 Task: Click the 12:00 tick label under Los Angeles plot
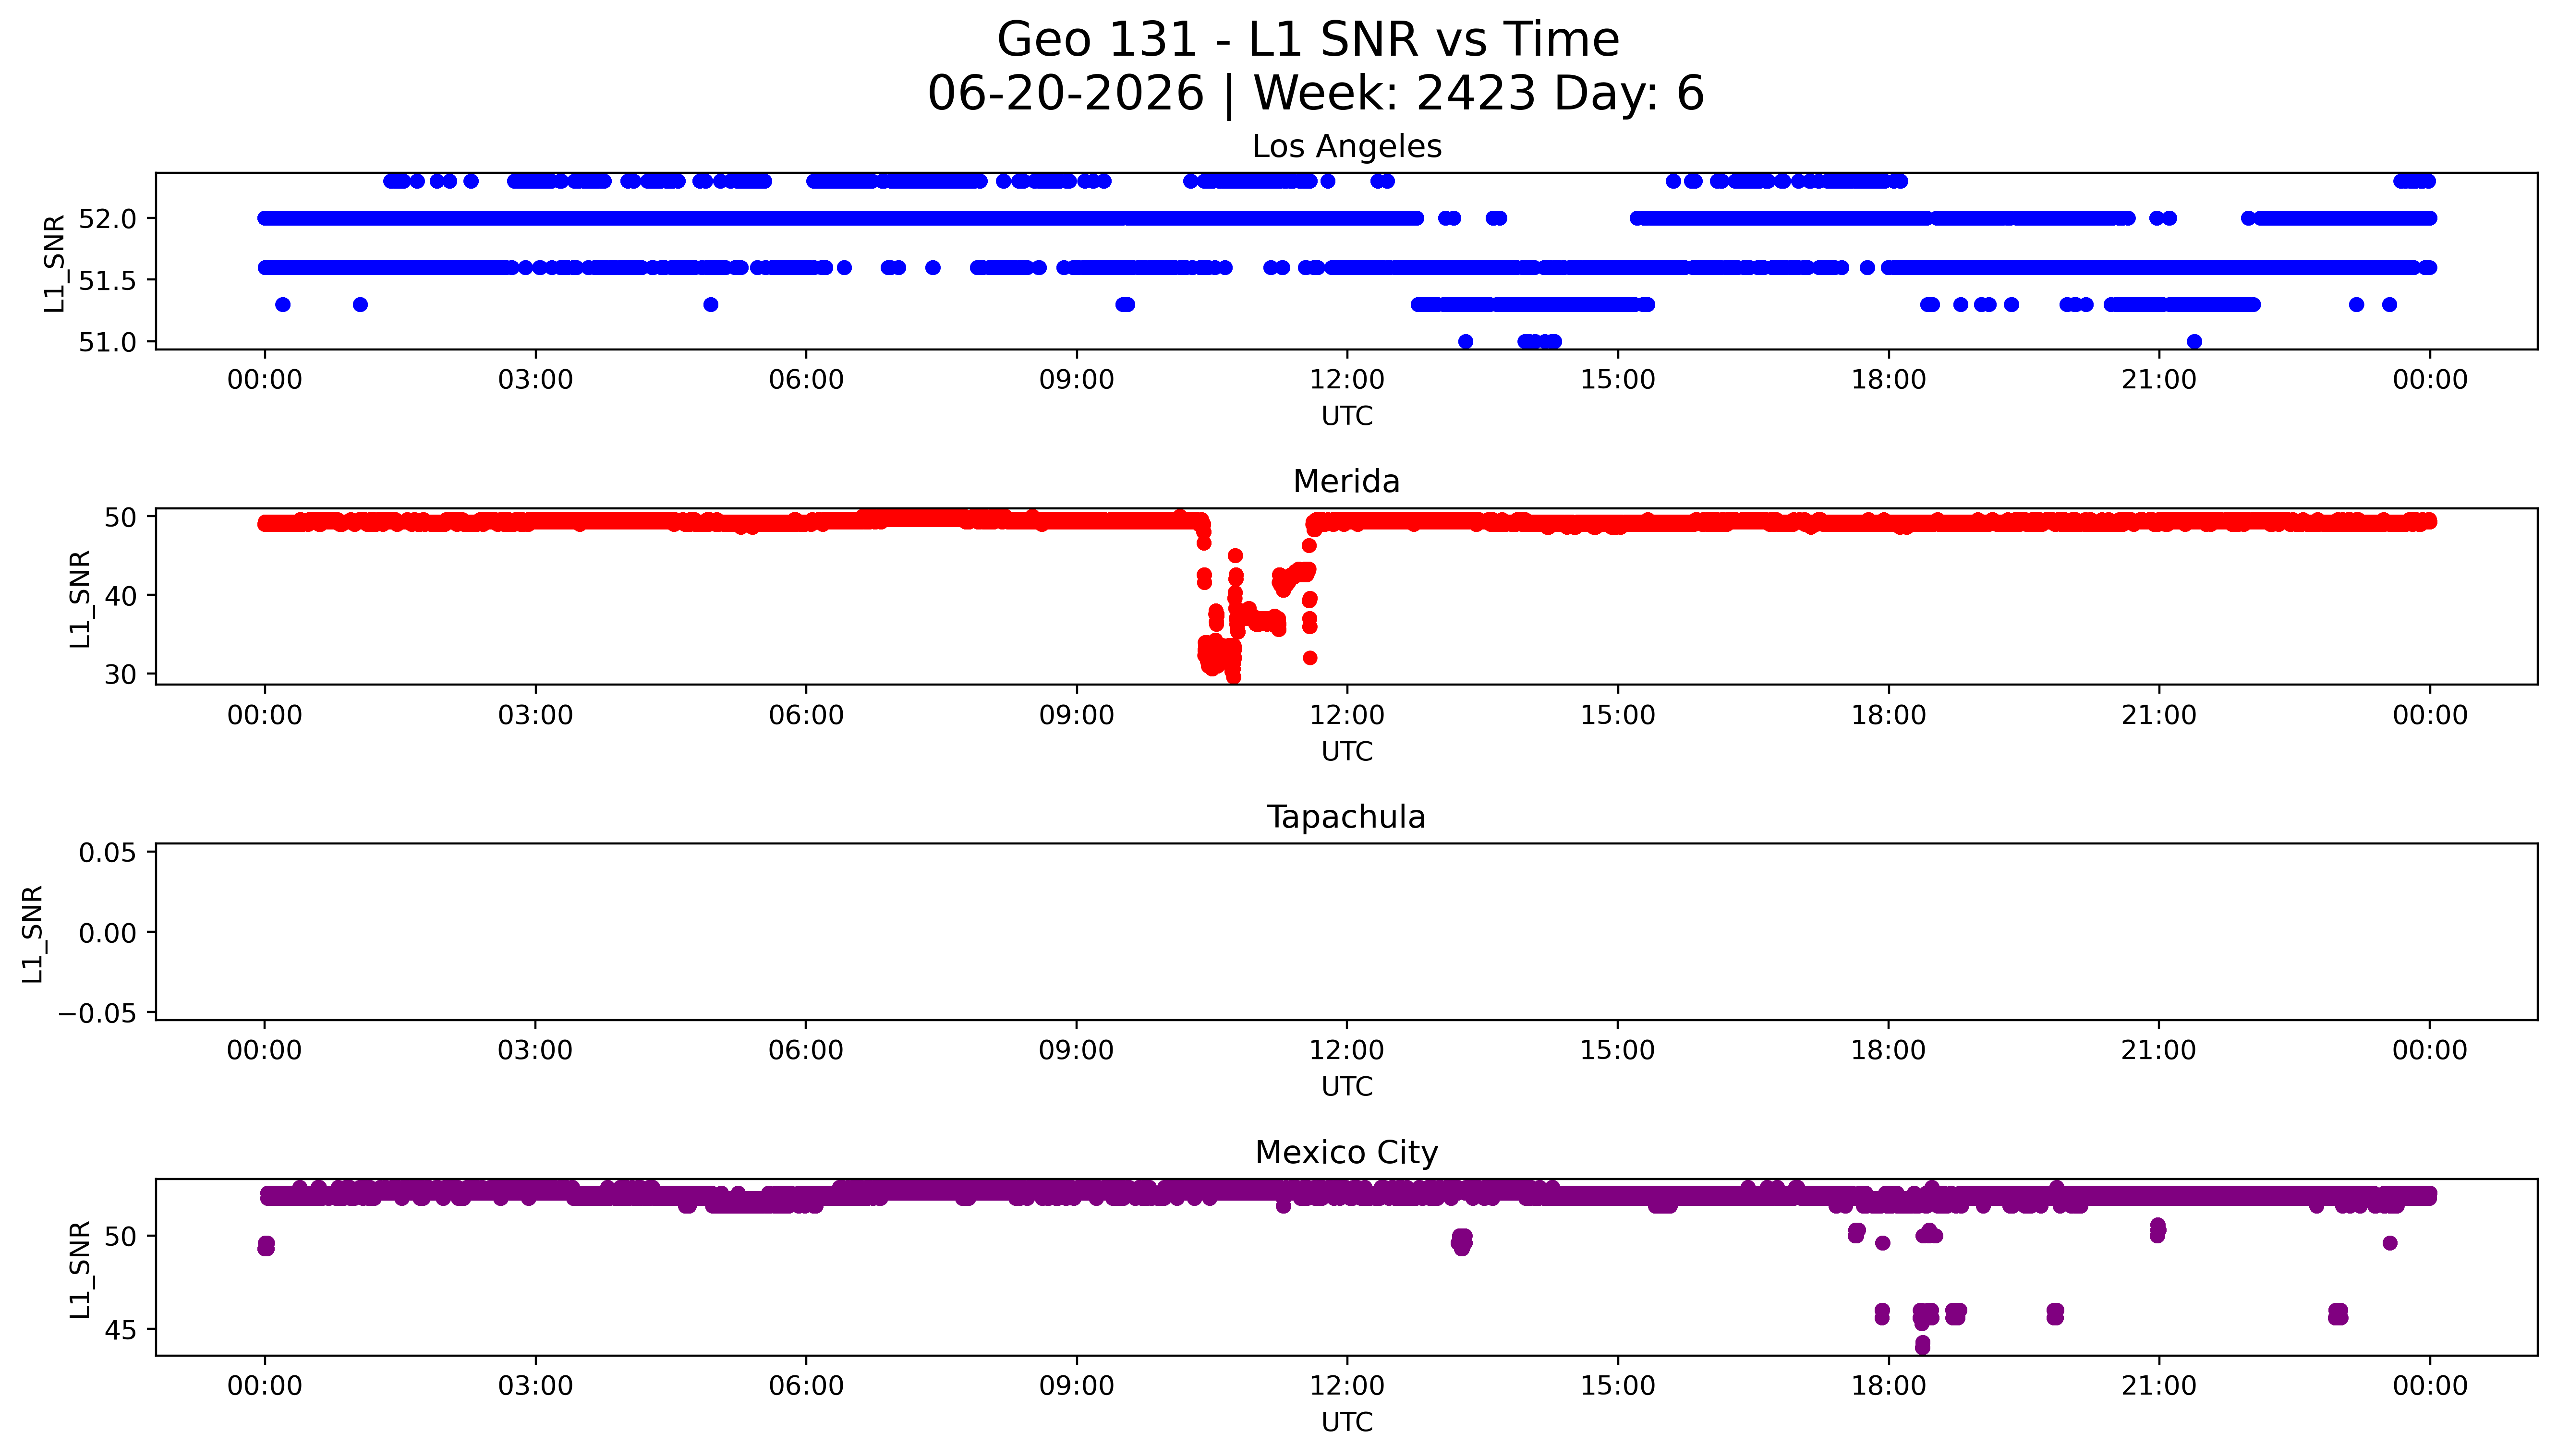(x=1347, y=380)
